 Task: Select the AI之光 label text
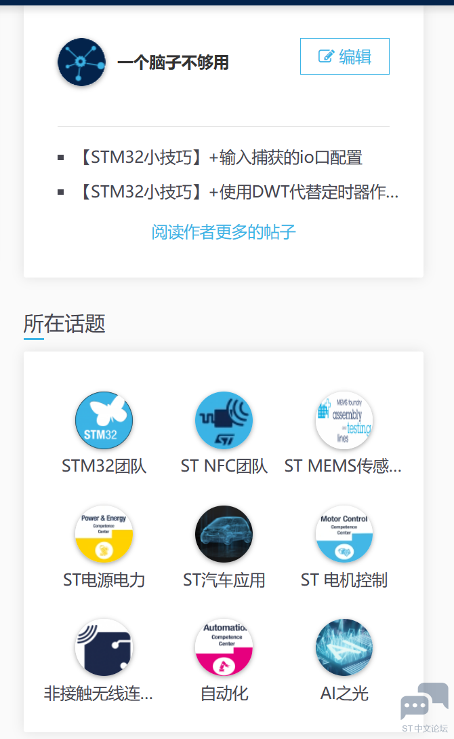[344, 694]
